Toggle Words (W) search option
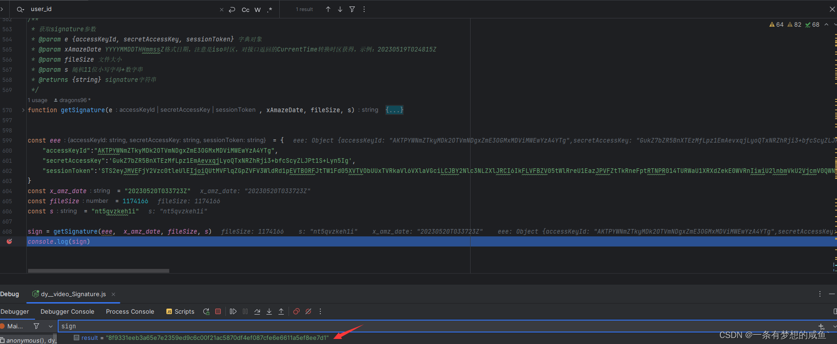The width and height of the screenshot is (837, 344). coord(258,10)
